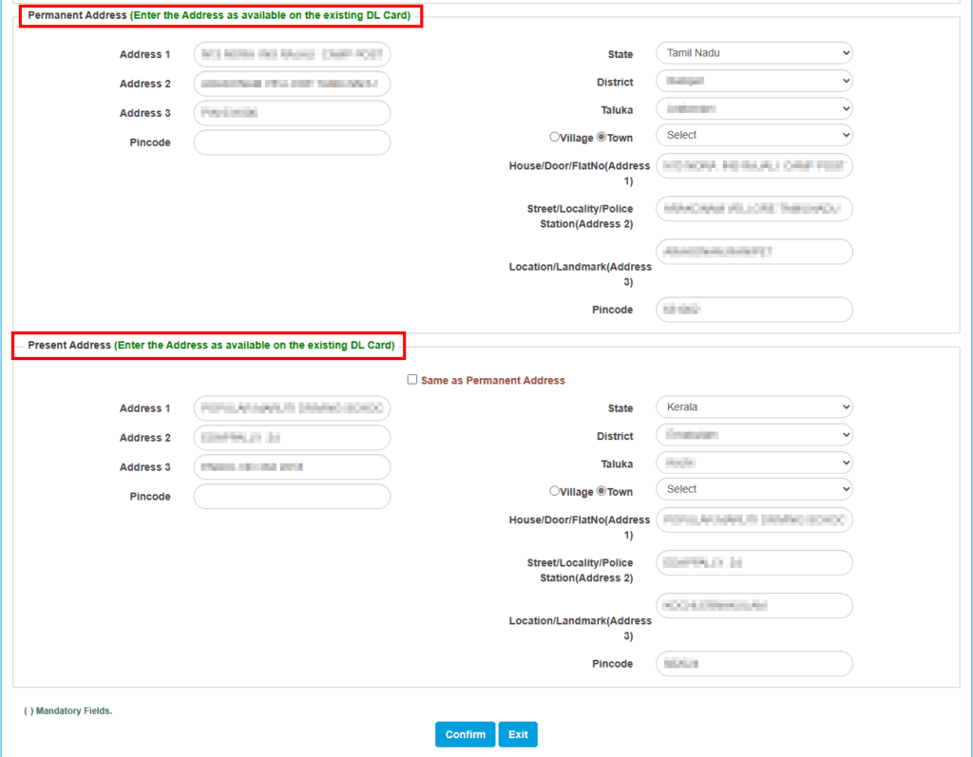
Task: Click Present Address 3 left text field
Action: click(292, 466)
